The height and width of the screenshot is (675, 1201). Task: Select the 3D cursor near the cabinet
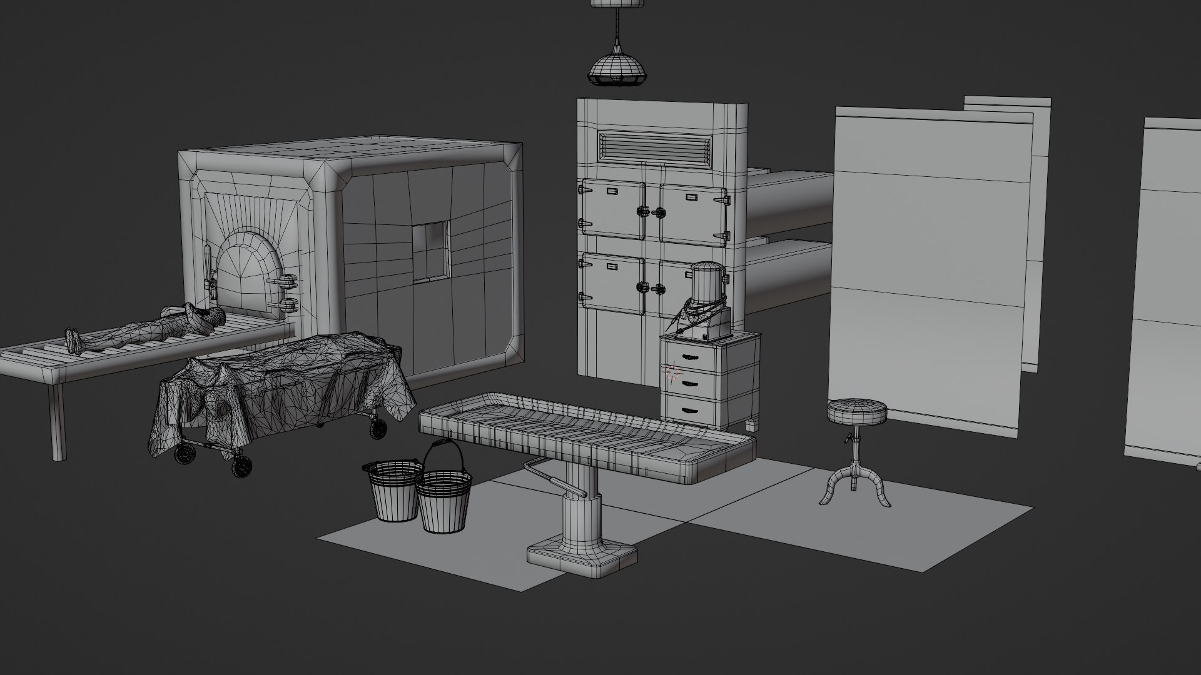(673, 373)
